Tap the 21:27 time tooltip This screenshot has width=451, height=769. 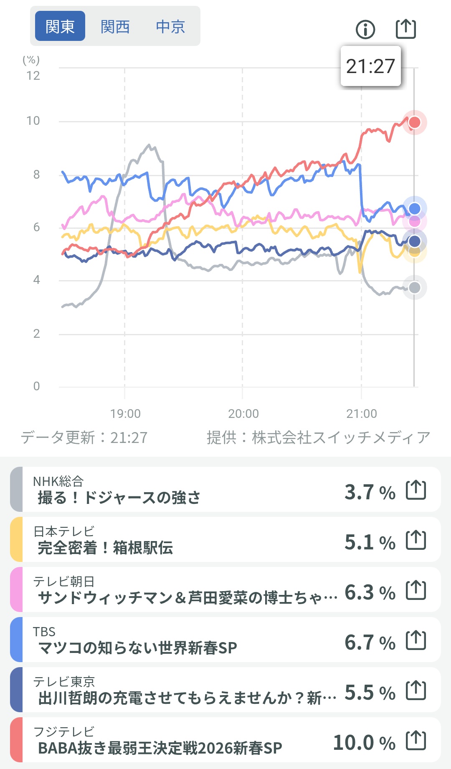[370, 66]
